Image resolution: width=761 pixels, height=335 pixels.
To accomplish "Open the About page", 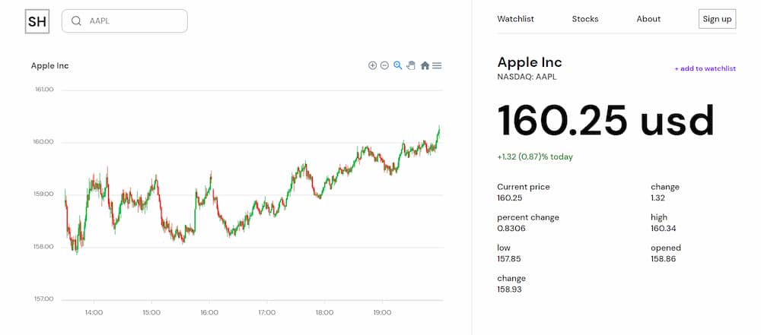I will 648,19.
